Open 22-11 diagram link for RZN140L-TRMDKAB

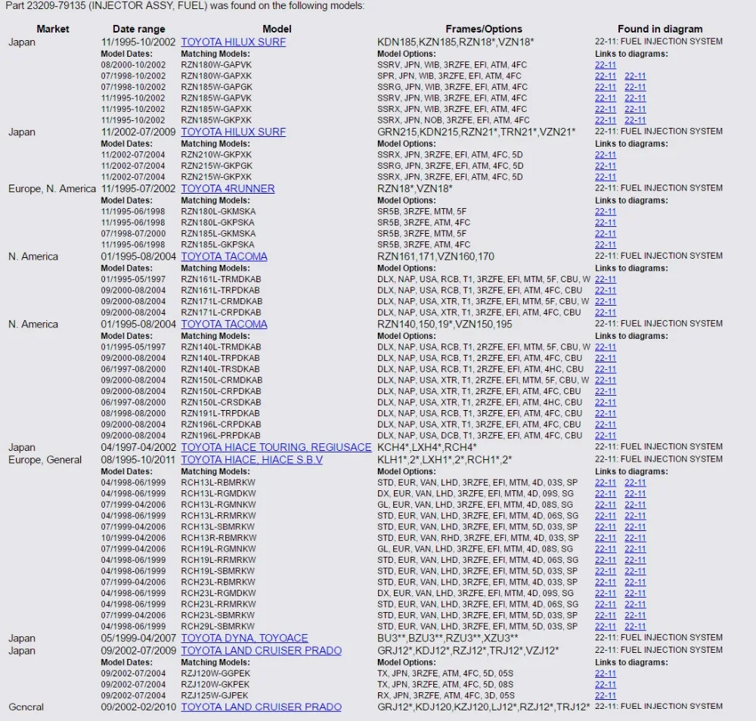click(x=605, y=347)
